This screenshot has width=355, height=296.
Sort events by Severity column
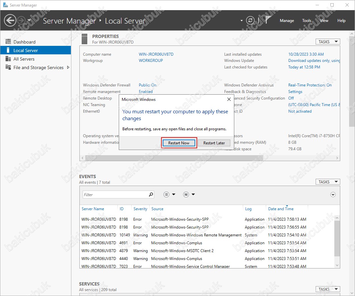click(140, 209)
